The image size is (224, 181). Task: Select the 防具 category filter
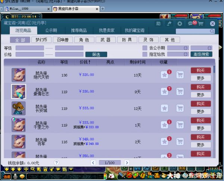click(x=127, y=40)
